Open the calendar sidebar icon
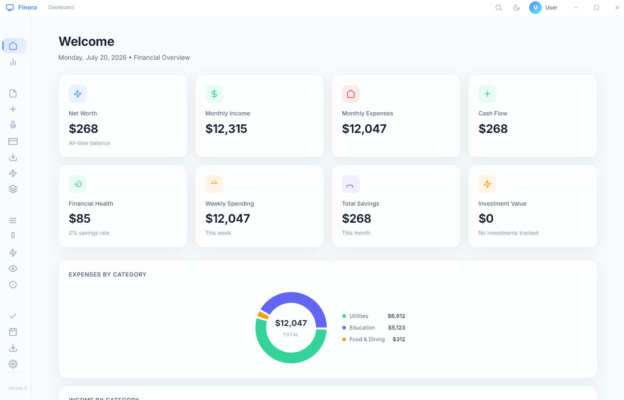 click(13, 332)
